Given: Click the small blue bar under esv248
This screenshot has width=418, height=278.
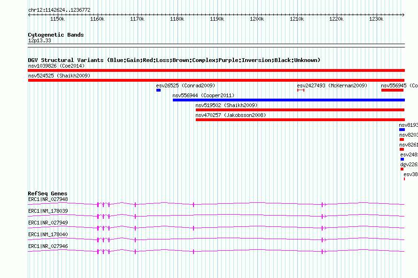Looking at the screenshot, I should coord(403,159).
